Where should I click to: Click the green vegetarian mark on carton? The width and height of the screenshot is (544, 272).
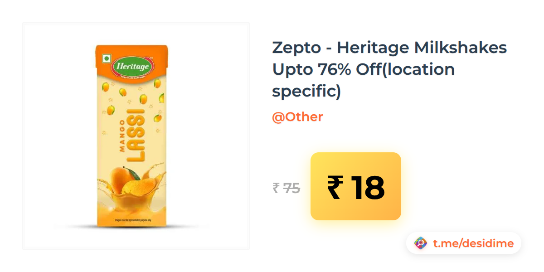[x=107, y=59]
